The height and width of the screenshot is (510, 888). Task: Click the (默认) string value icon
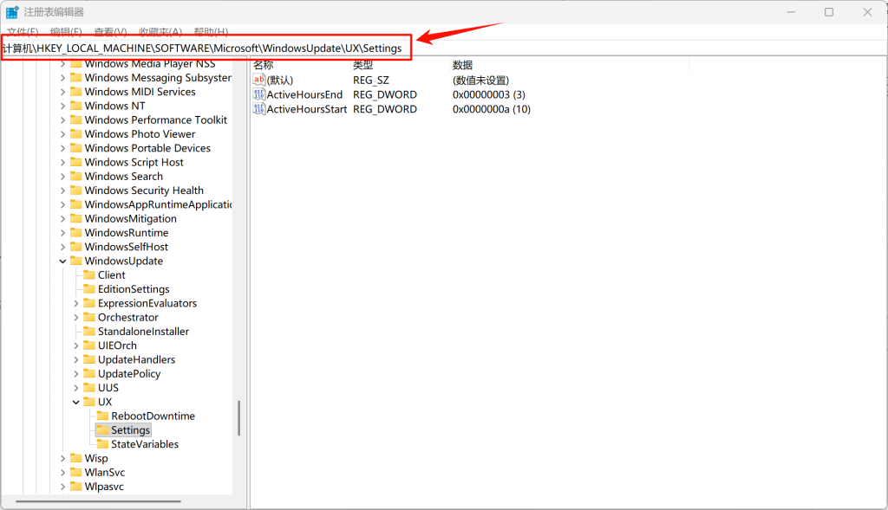[258, 80]
